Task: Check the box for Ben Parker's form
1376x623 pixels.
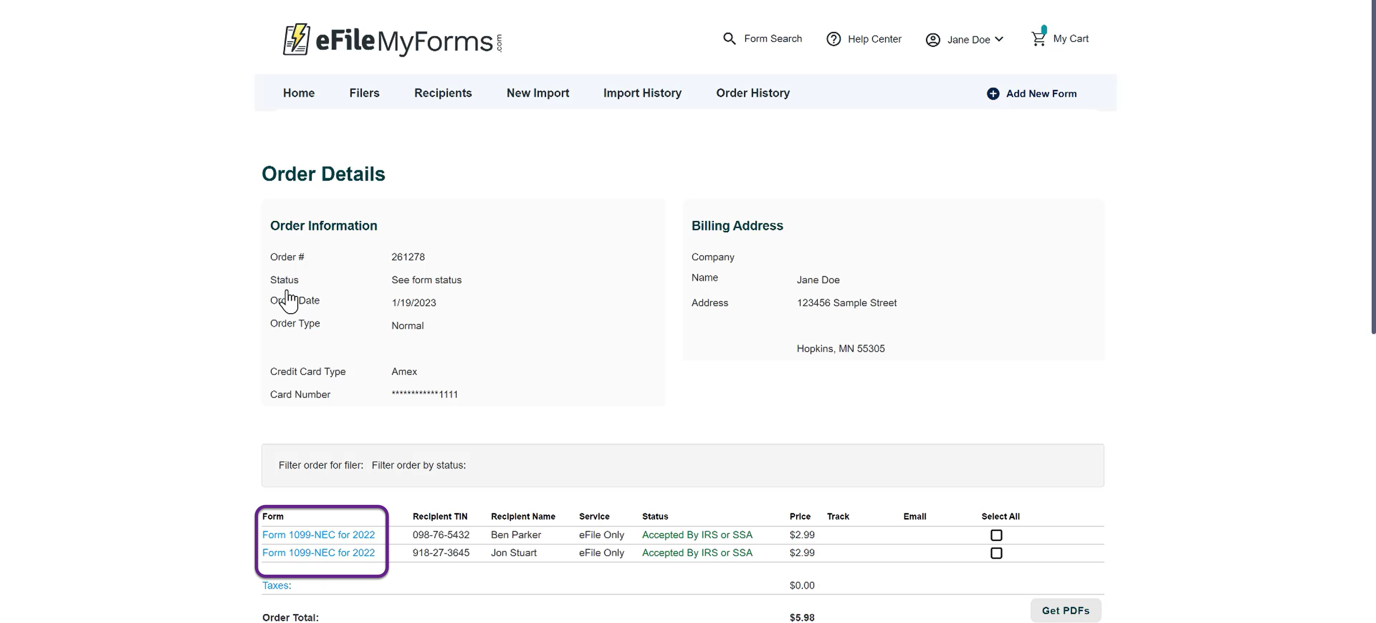Action: click(996, 535)
